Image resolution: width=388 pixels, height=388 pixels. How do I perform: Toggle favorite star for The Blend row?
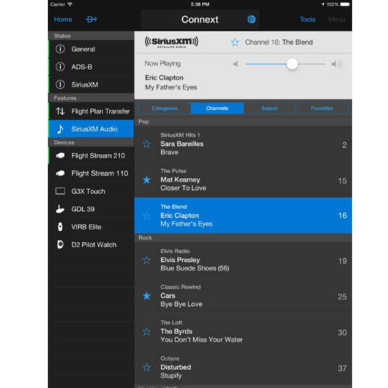point(146,215)
